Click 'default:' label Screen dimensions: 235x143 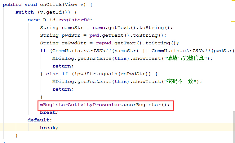click(40, 120)
